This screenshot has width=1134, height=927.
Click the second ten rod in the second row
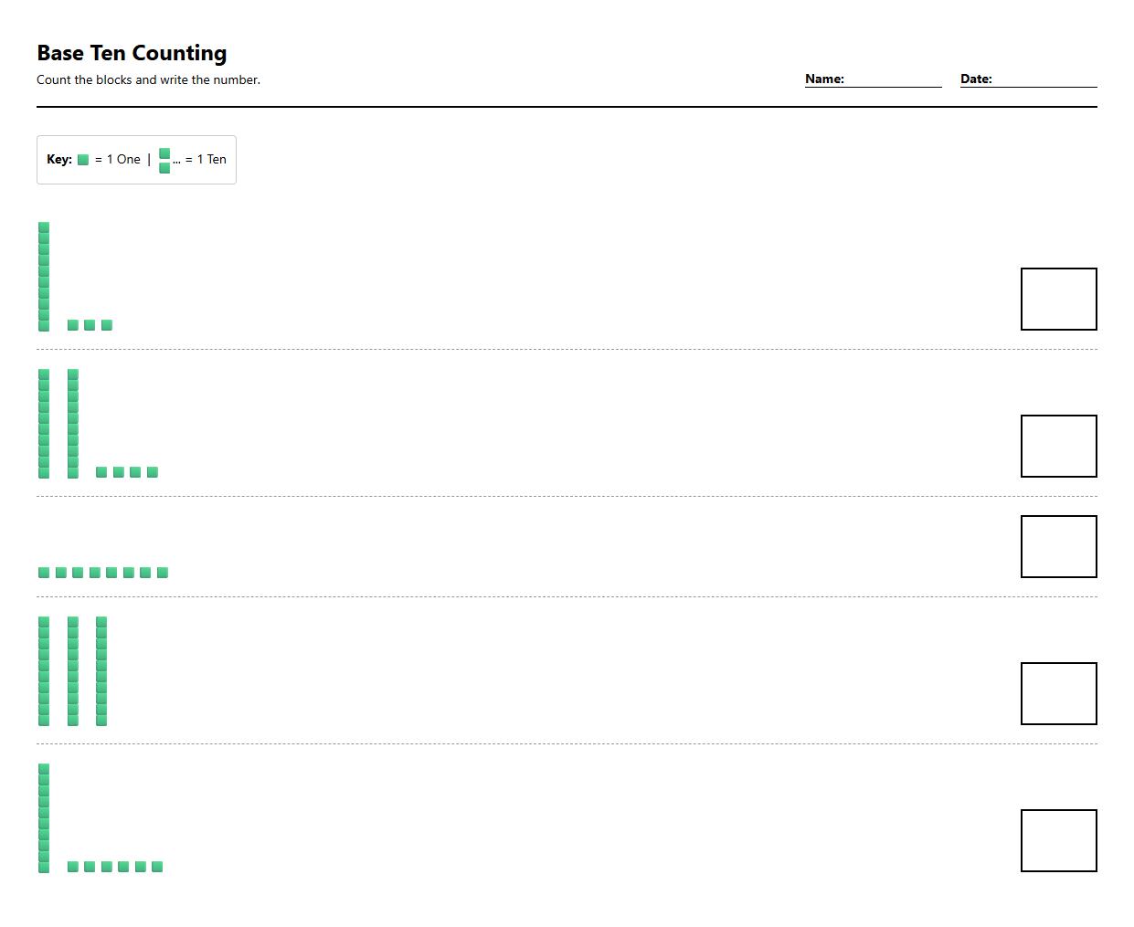[73, 424]
